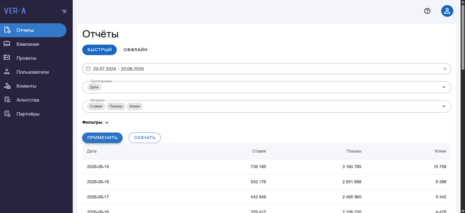Click the Клиенты icon in the sidebar
The height and width of the screenshot is (213, 465).
click(x=7, y=86)
